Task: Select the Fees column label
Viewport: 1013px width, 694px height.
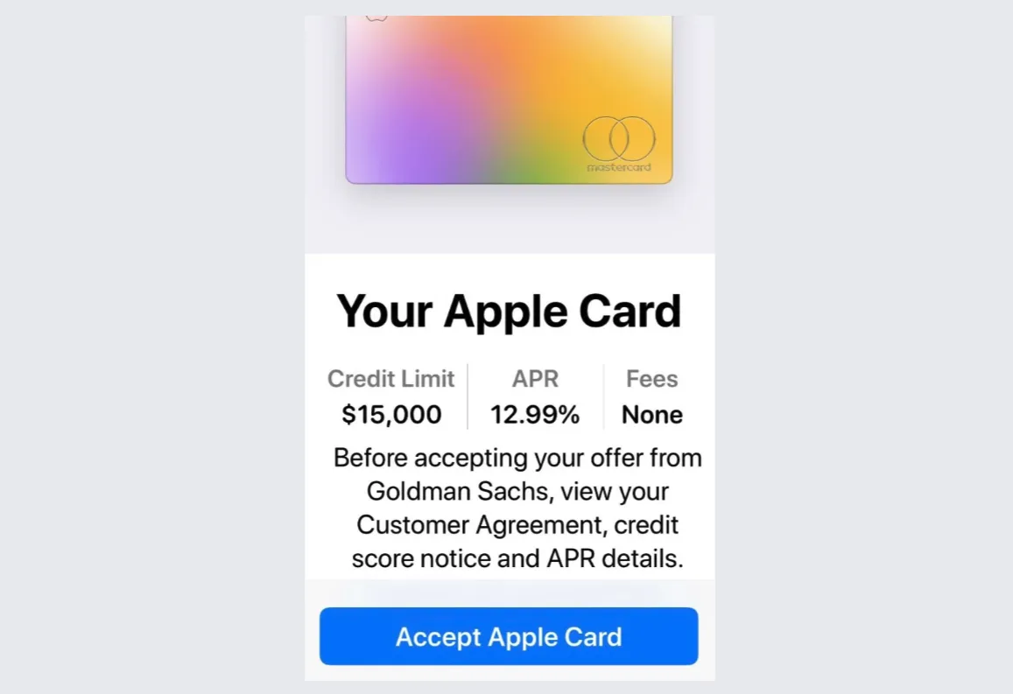Action: [652, 378]
